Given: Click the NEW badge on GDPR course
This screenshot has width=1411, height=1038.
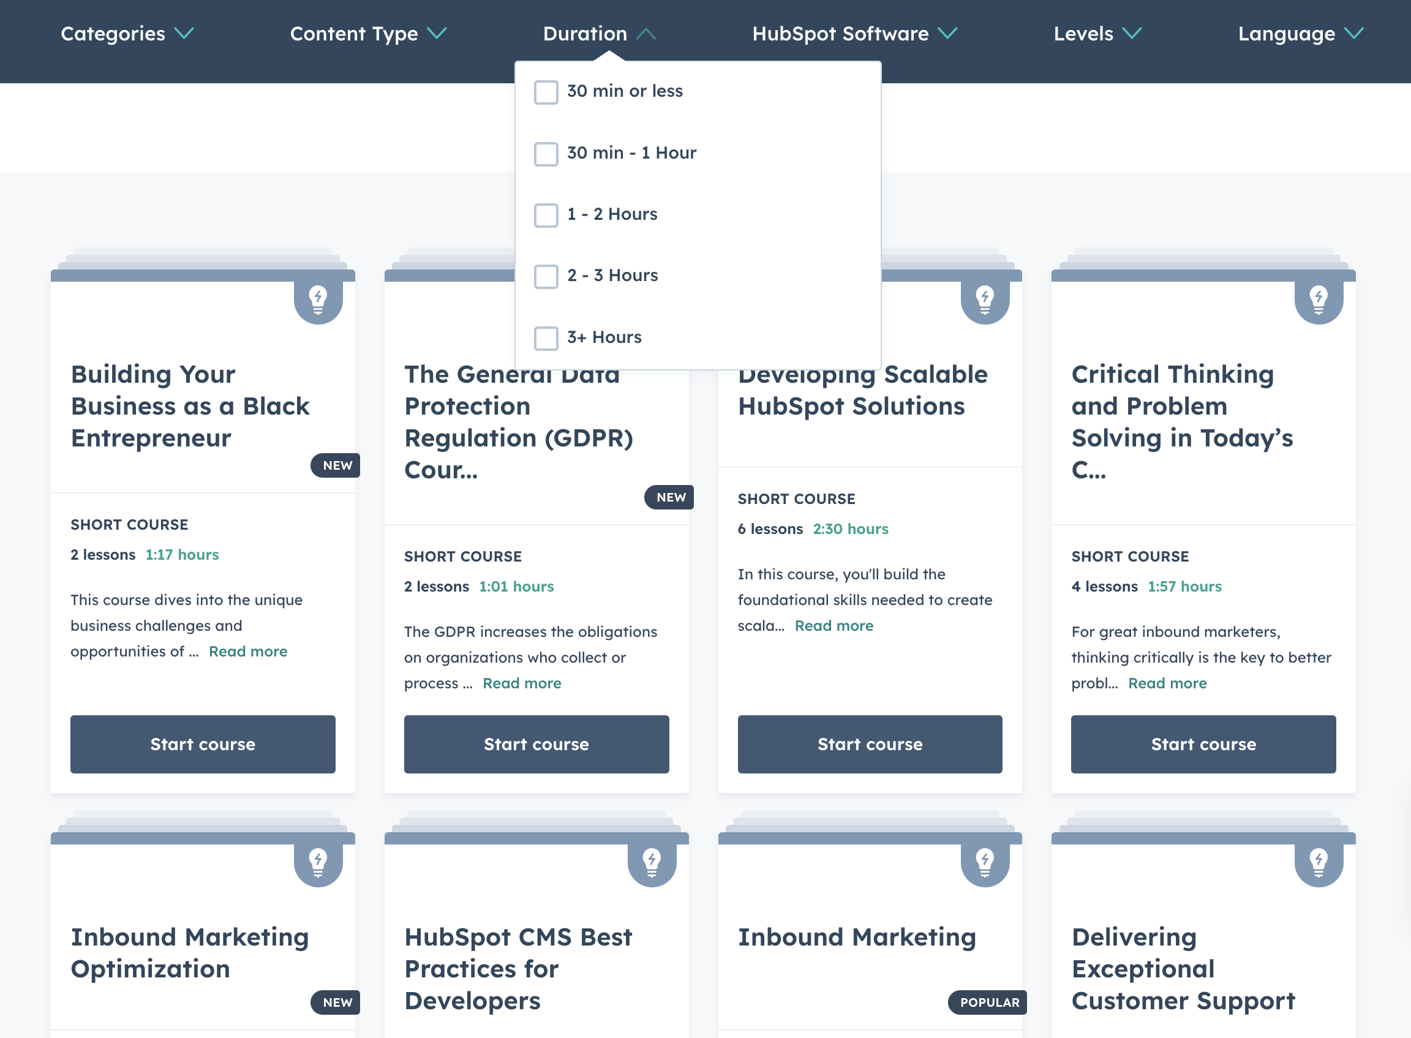Looking at the screenshot, I should 670,497.
